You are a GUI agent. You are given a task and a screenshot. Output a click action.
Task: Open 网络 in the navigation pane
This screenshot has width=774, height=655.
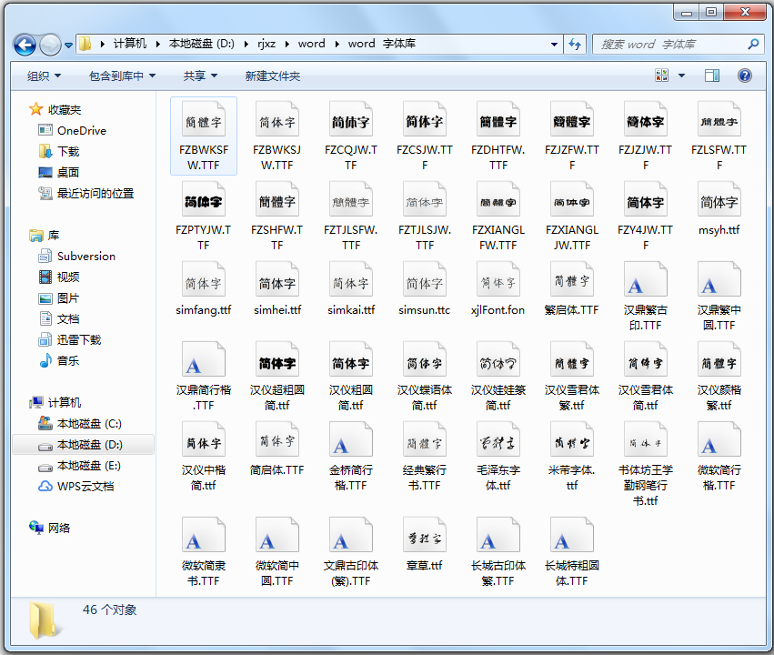59,529
